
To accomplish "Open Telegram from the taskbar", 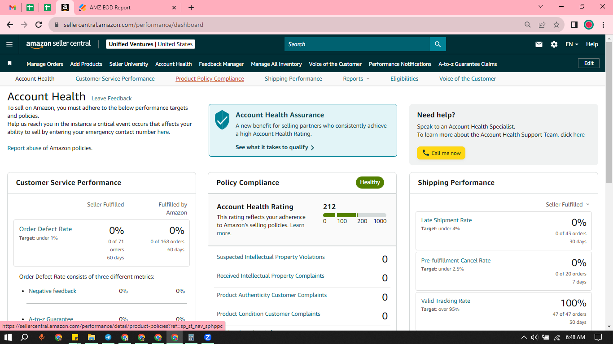I will (x=108, y=337).
